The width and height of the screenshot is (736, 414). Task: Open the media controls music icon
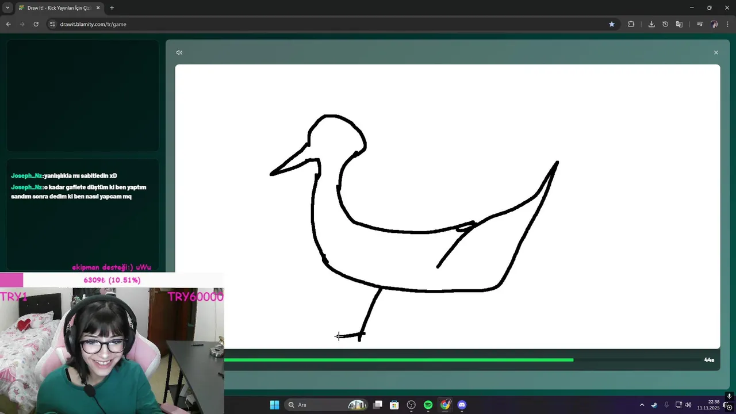pyautogui.click(x=700, y=24)
